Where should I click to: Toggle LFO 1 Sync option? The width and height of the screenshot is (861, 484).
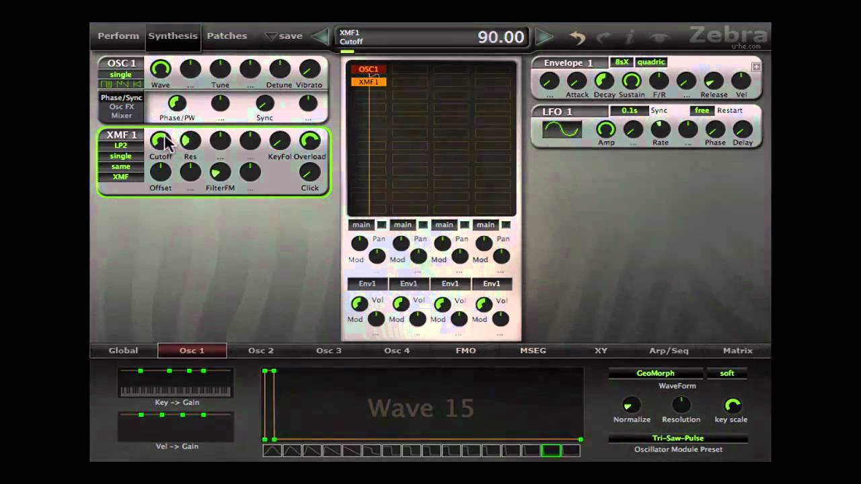coord(659,110)
